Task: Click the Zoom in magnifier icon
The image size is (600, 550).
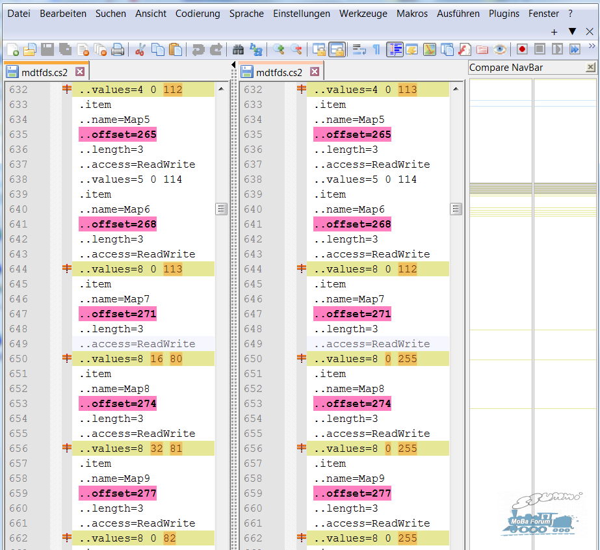Action: point(279,49)
